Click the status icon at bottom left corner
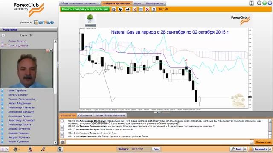Viewport: 273px width, 153px height. [3, 149]
